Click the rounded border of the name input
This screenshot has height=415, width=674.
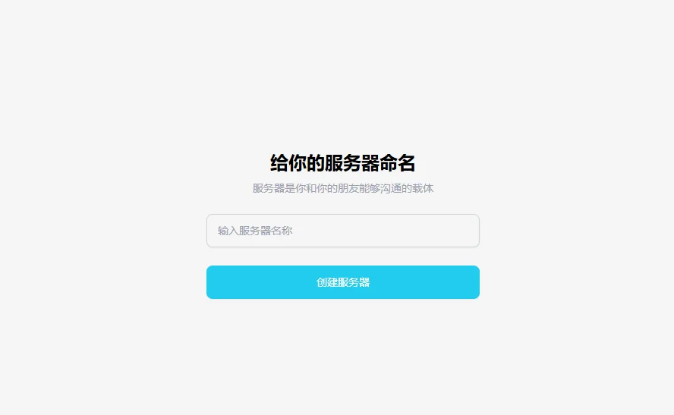pyautogui.click(x=342, y=215)
